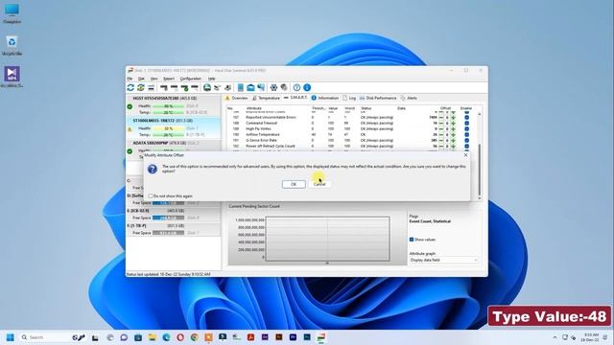Click the SMART table vertical scrollbar
The height and width of the screenshot is (345, 614).
(x=480, y=156)
